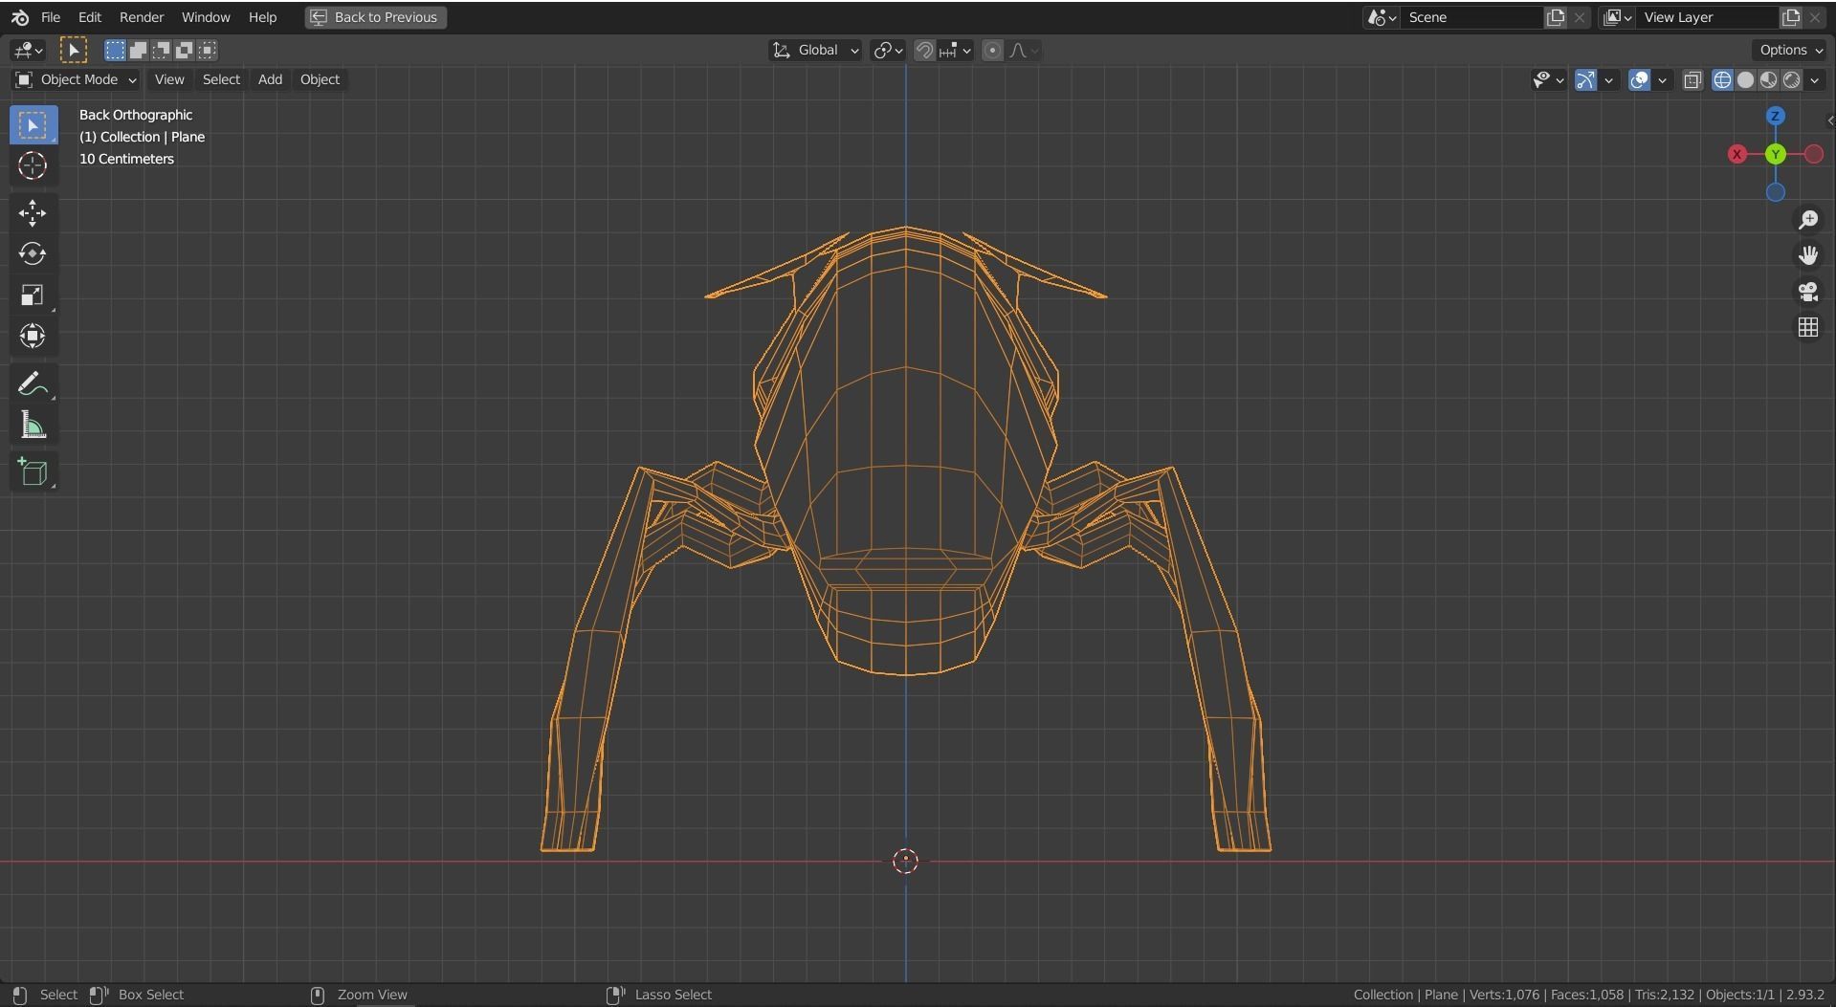The width and height of the screenshot is (1836, 1007).
Task: Click the red X axis on gizmo
Action: pyautogui.click(x=1737, y=154)
